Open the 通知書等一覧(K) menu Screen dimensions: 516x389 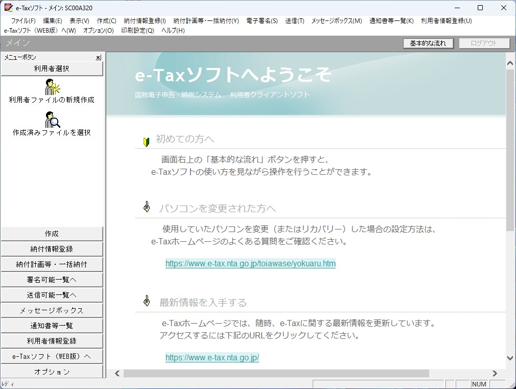[391, 21]
